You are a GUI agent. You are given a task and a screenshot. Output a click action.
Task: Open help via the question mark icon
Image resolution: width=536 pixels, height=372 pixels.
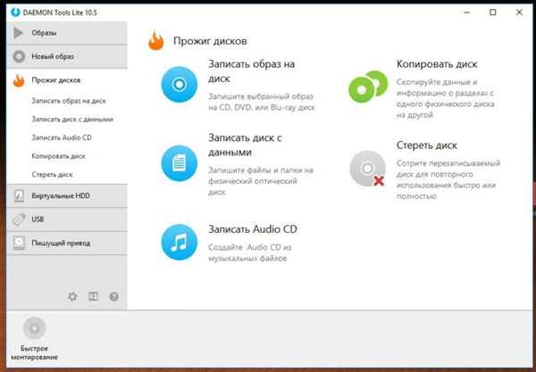click(x=113, y=296)
